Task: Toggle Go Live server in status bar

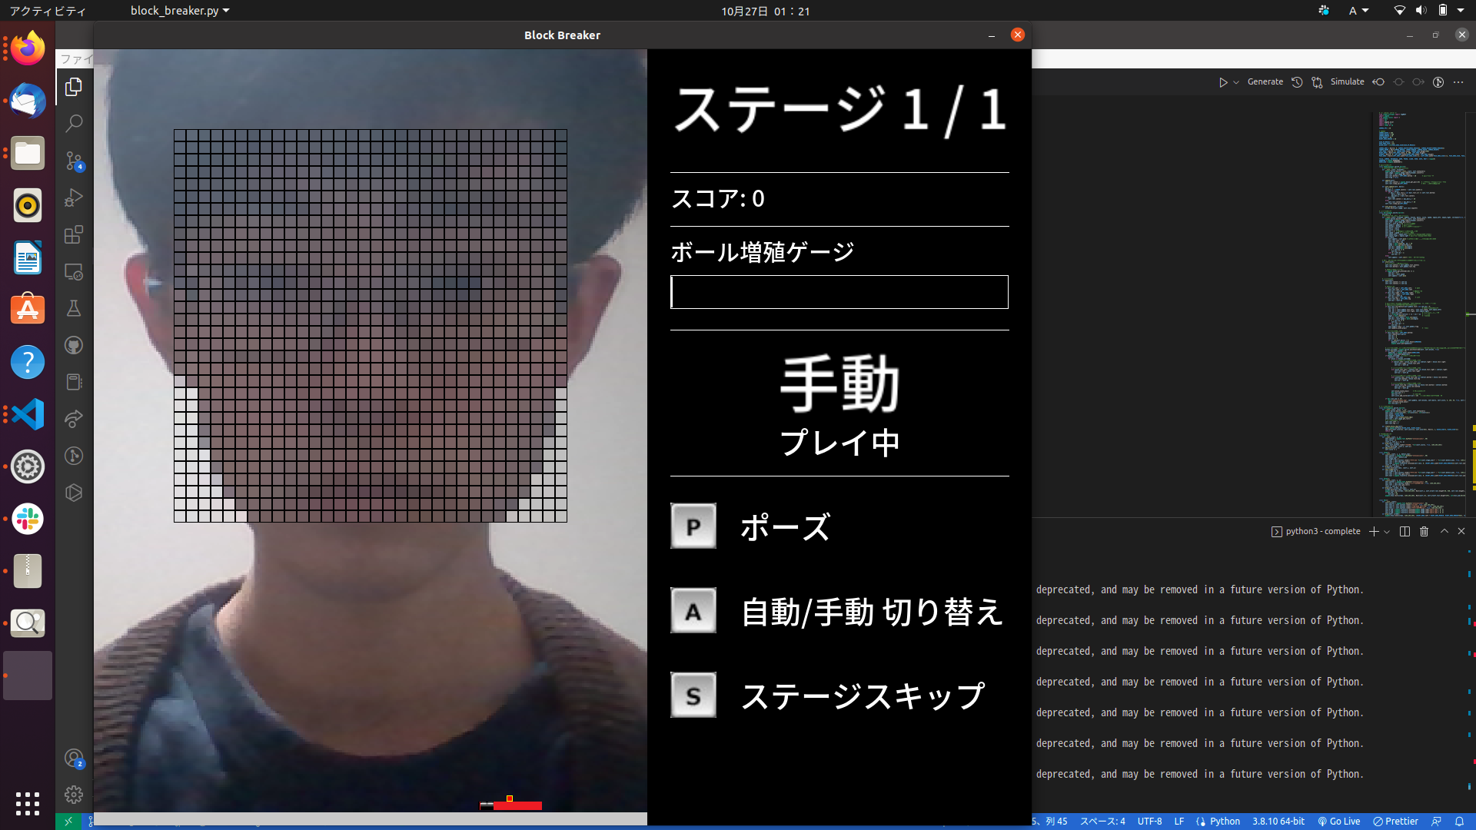Action: point(1338,821)
